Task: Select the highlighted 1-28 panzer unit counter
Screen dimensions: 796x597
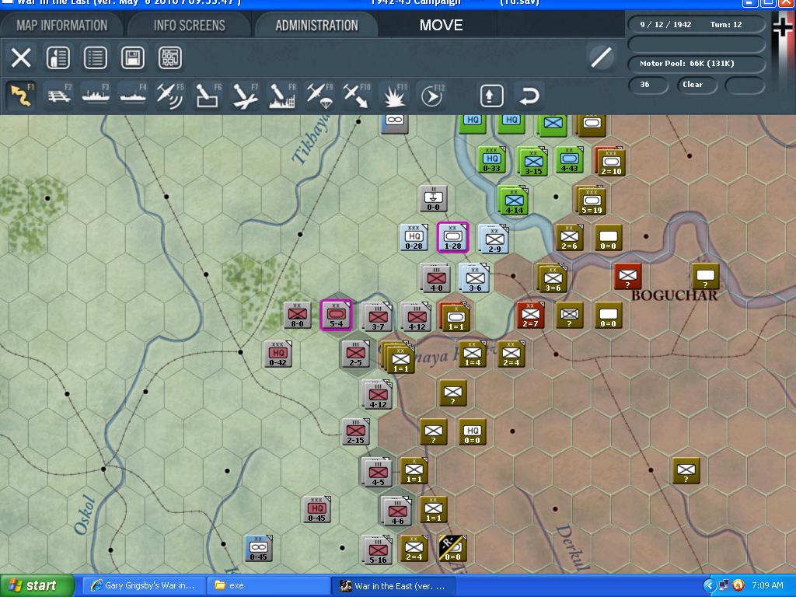Action: tap(453, 238)
